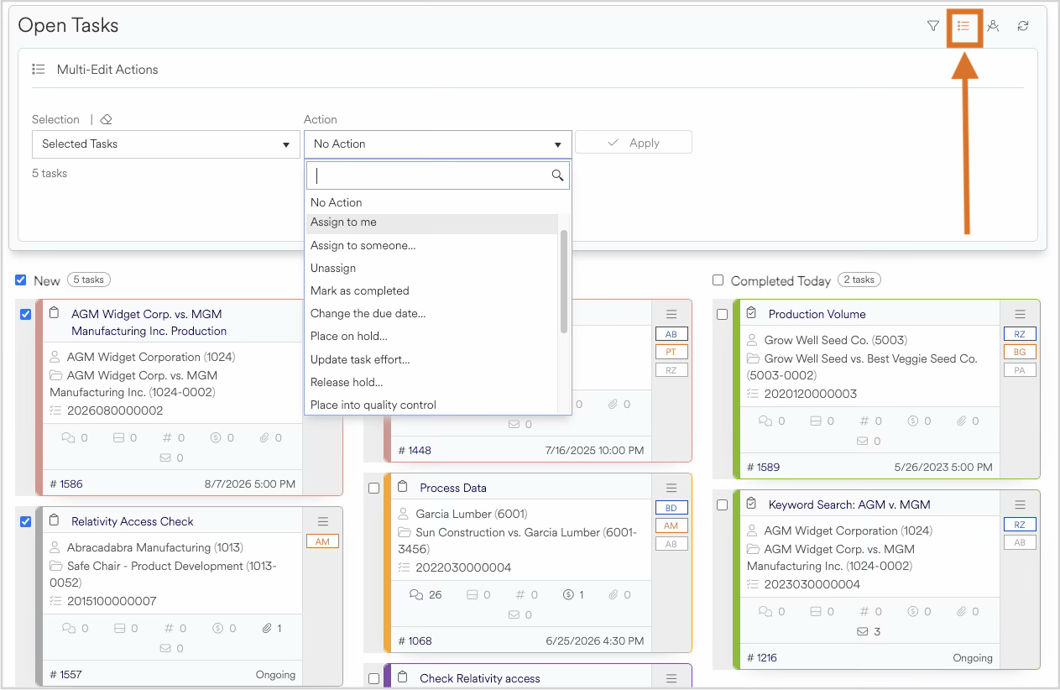Check the Process Data task checkbox
The image size is (1060, 690).
point(374,489)
